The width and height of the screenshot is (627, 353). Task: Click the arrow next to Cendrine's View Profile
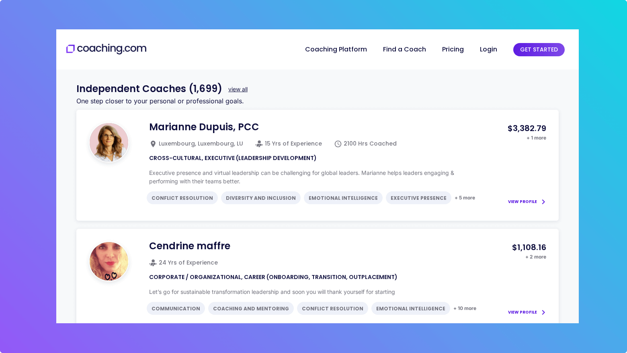pos(543,312)
